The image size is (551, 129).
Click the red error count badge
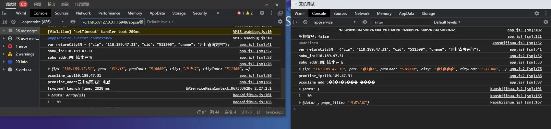(241, 13)
